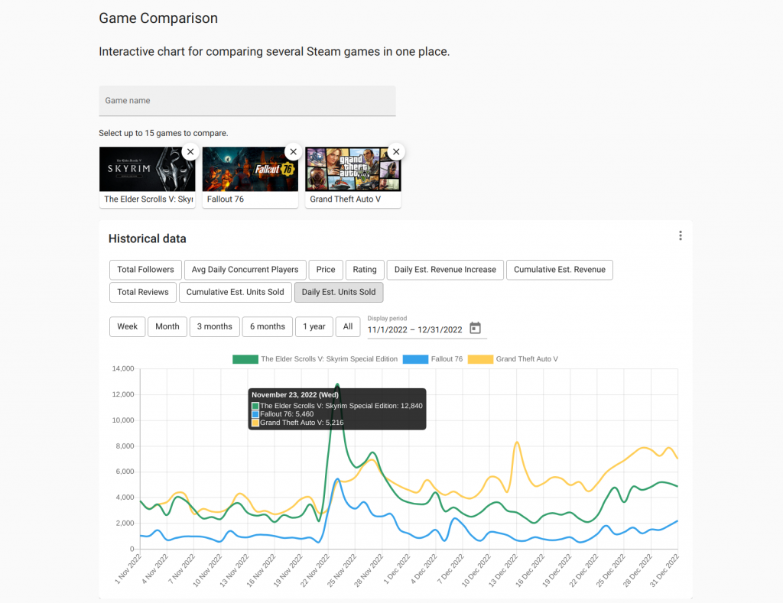Set display period to Week
The width and height of the screenshot is (783, 603).
tap(128, 326)
